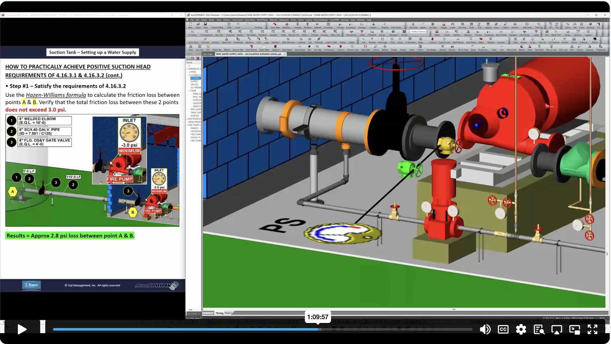611x344 pixels.
Task: Select the Text Line tool
Action: coord(413,25)
